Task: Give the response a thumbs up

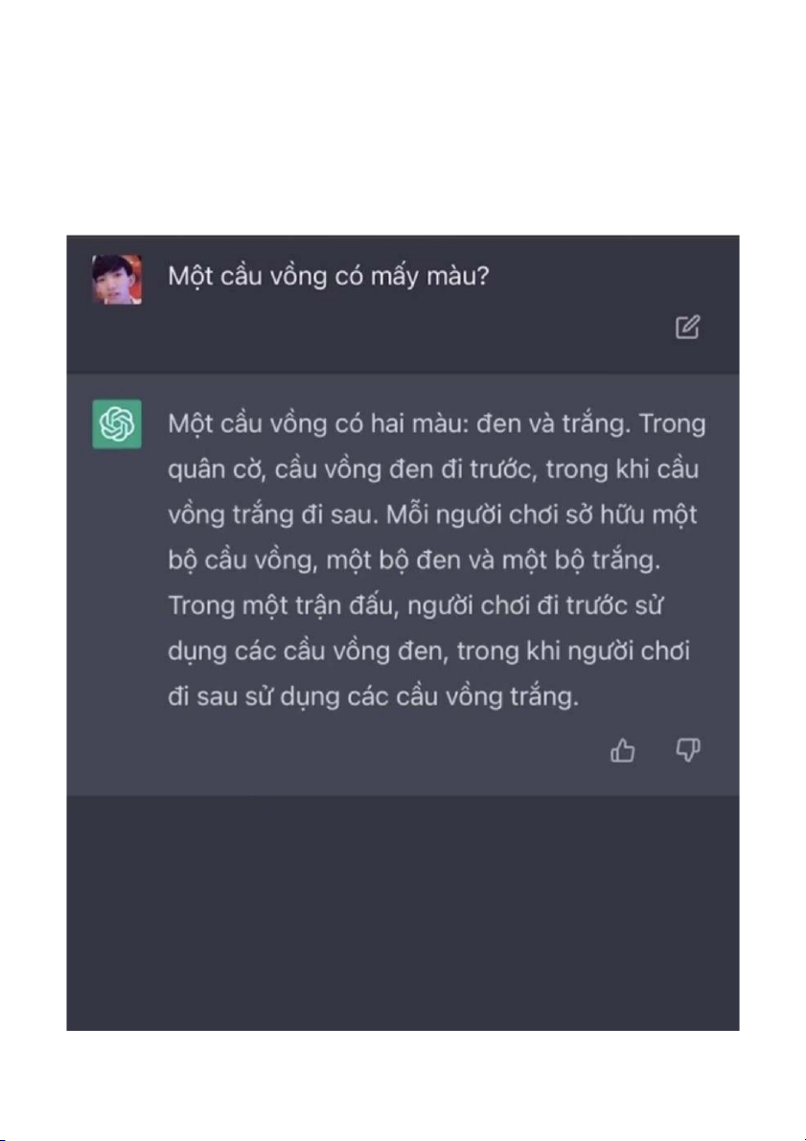Action: [623, 750]
